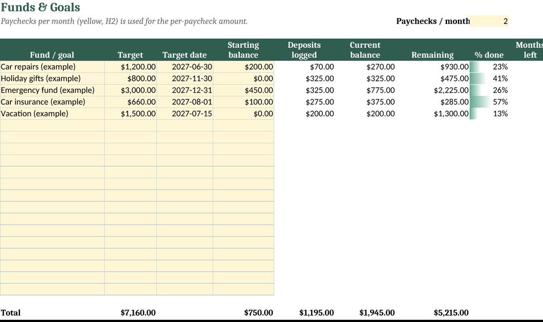This screenshot has height=322, width=543.
Task: Select the $800.00 target cell
Action: 131,79
